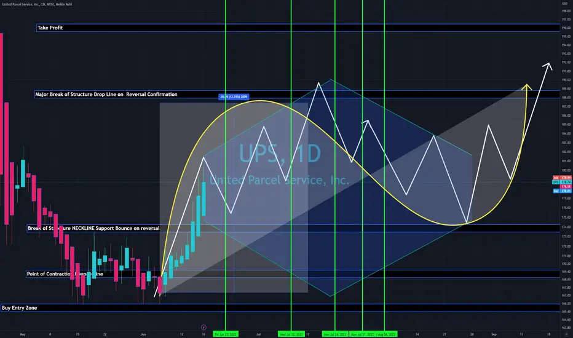Select the "Major Break of Structure Drop Line on Reversal Confirmation" label
Screen dimensions: 573x338
tap(106, 94)
